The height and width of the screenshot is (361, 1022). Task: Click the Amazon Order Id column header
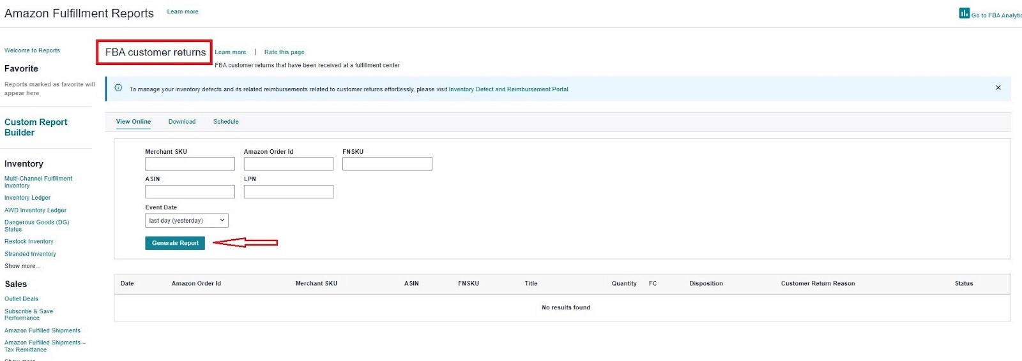196,283
